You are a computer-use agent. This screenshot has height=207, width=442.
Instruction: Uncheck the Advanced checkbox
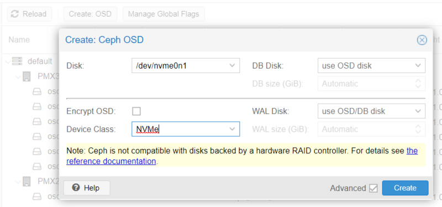373,188
